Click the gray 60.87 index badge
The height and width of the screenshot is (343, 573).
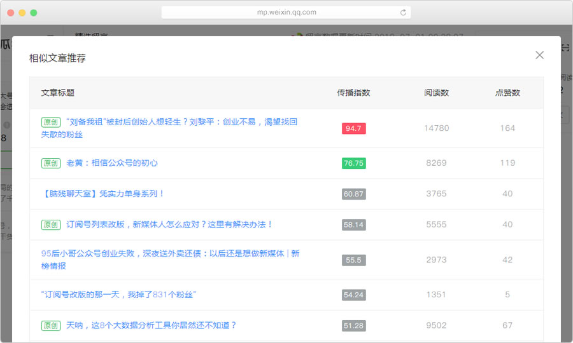[353, 194]
